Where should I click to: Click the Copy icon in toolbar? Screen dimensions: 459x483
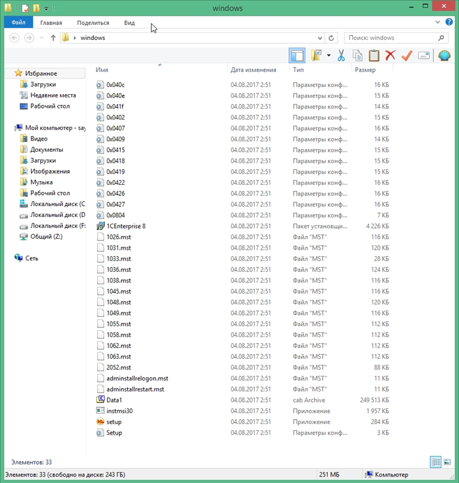pos(358,56)
